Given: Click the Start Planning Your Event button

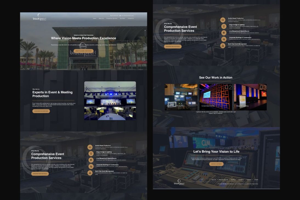Looking at the screenshot, I should (83, 51).
